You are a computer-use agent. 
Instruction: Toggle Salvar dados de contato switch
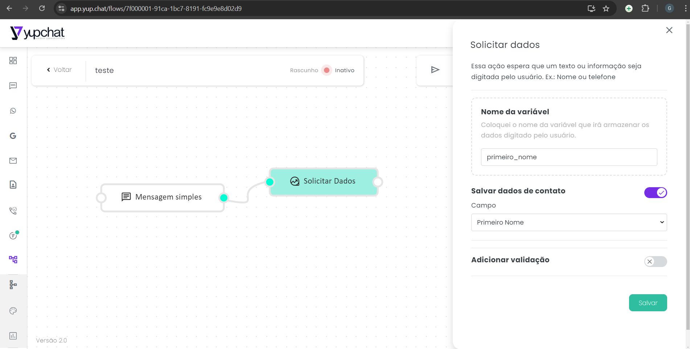656,193
